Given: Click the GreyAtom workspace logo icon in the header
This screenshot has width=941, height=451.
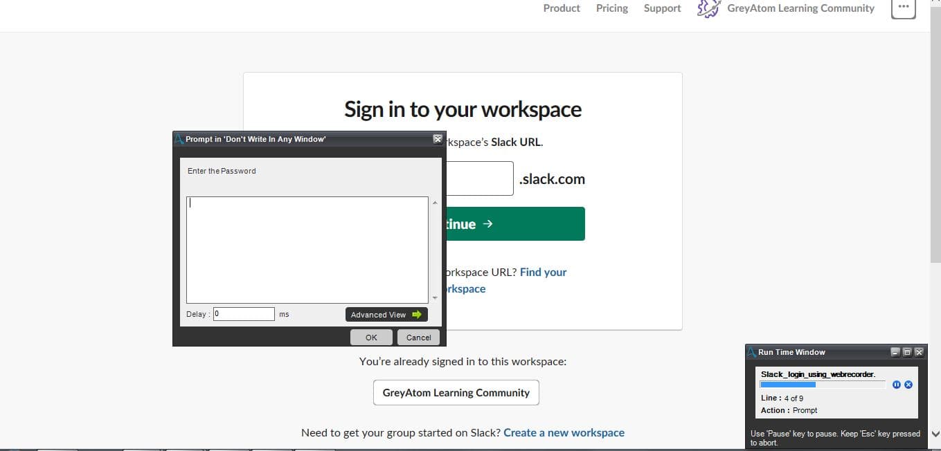Looking at the screenshot, I should (x=708, y=8).
